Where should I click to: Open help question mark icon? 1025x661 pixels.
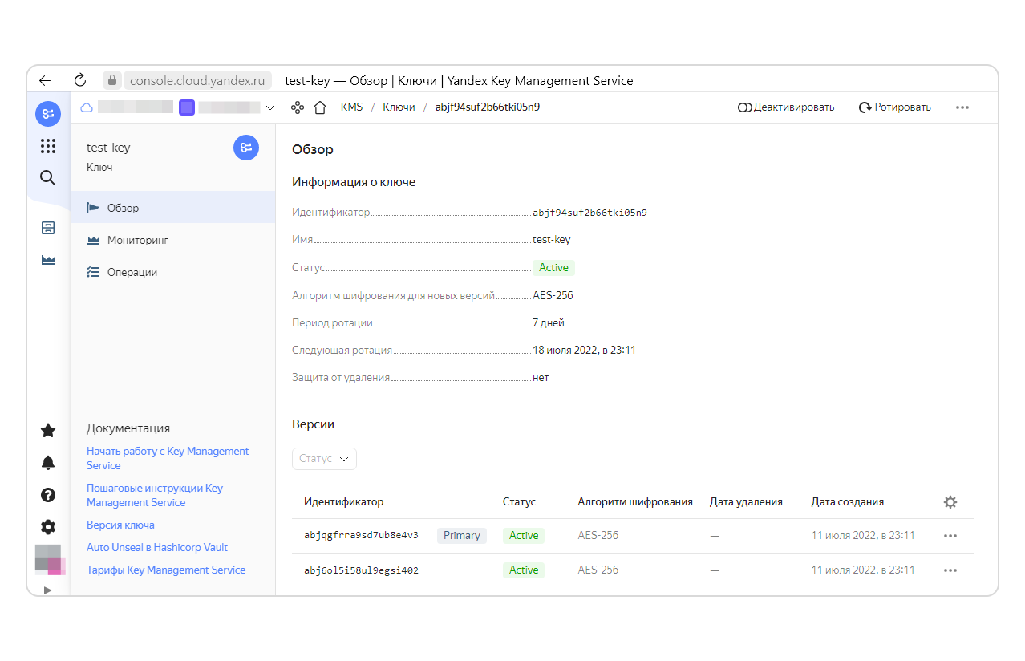tap(48, 495)
